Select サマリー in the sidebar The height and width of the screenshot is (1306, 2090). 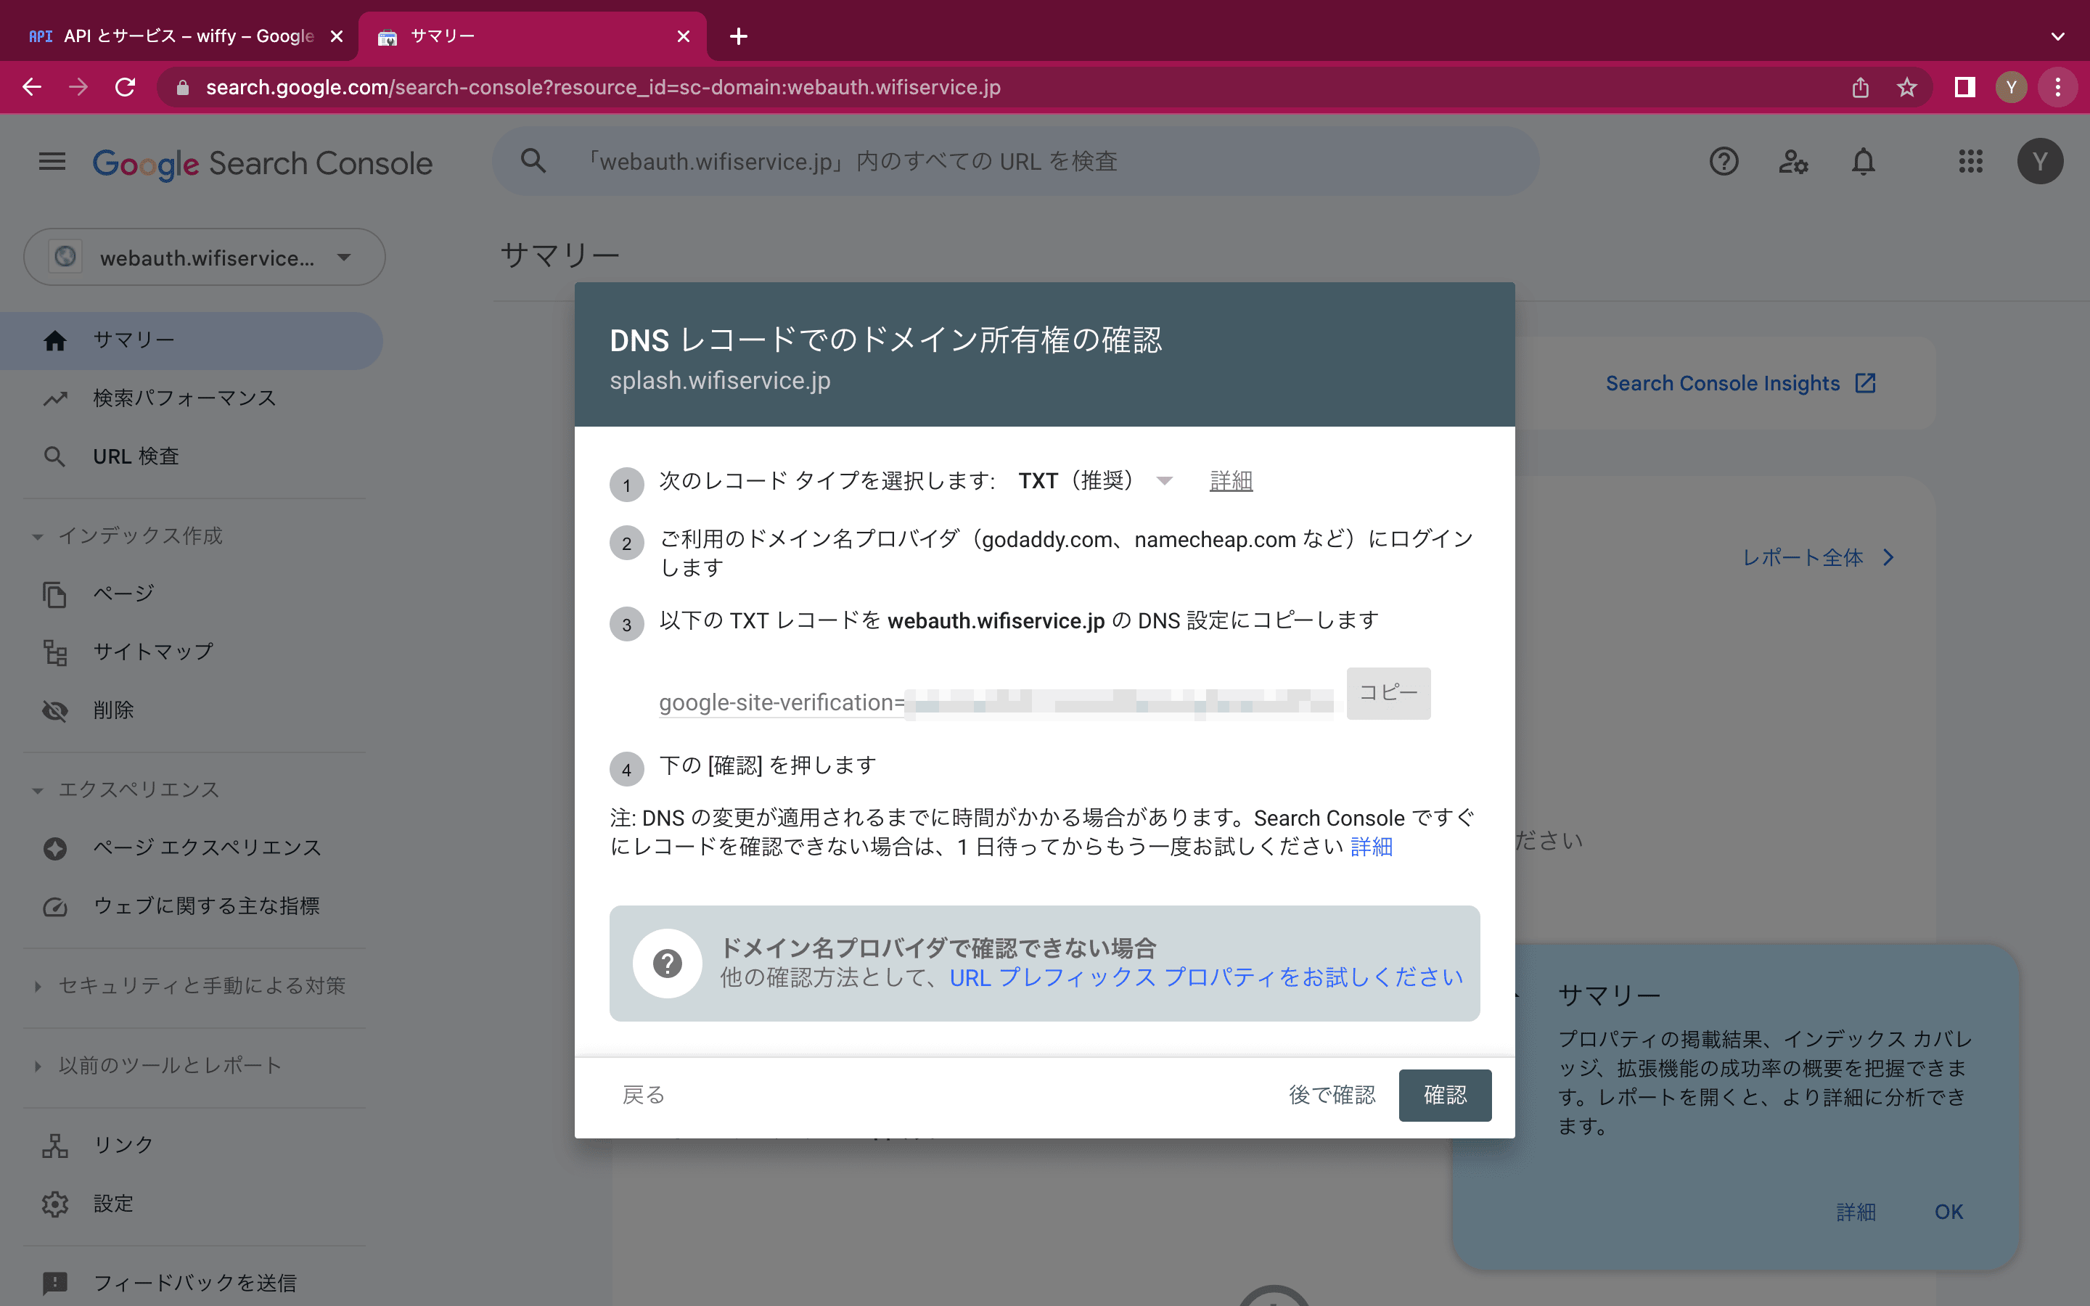point(191,340)
